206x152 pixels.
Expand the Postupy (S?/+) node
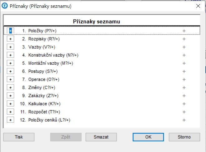point(10,71)
